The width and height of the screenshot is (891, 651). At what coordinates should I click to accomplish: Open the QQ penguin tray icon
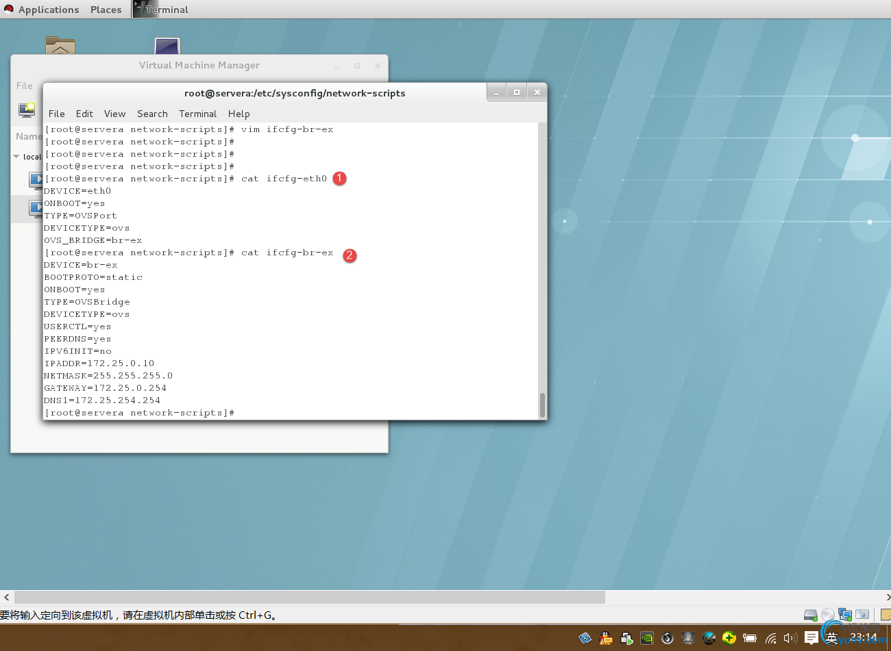click(x=606, y=638)
